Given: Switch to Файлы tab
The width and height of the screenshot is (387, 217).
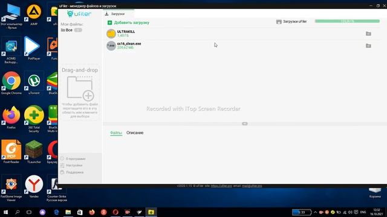Looking at the screenshot, I should 116,133.
